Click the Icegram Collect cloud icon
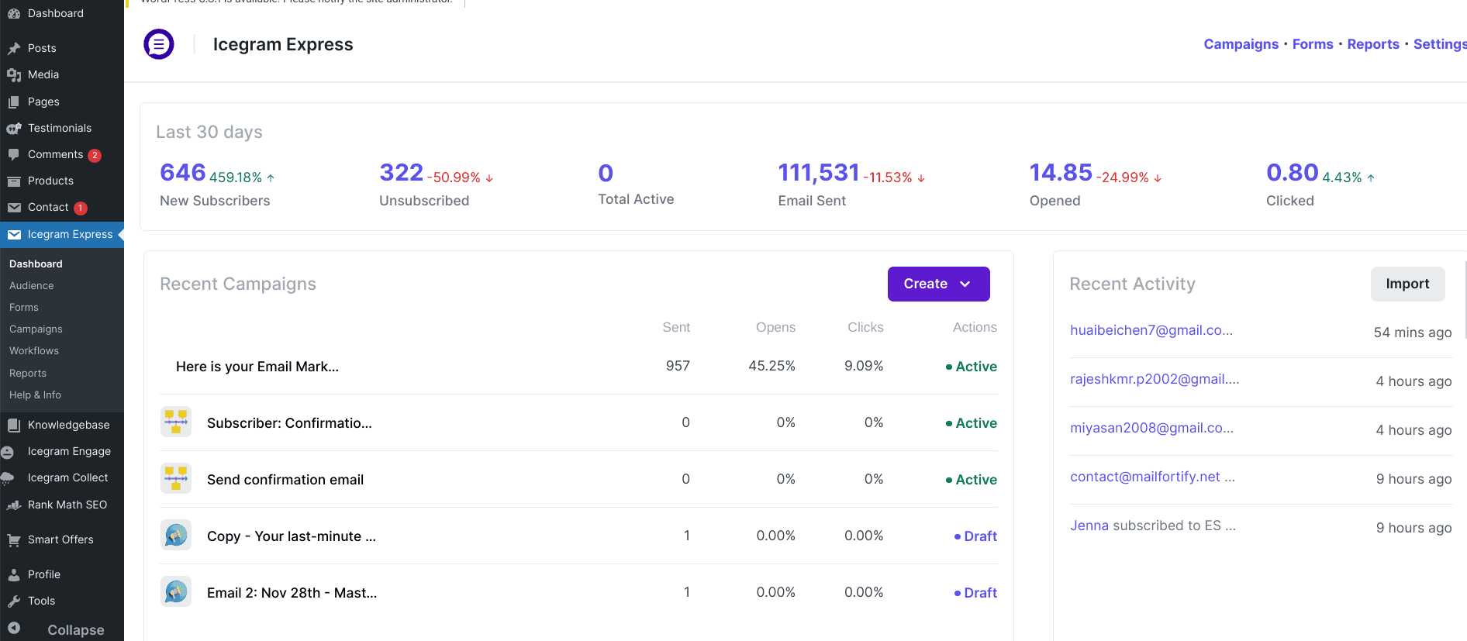 click(8, 478)
